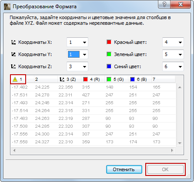Click the cell with value 165
Viewport: 194px width, 182px height.
(156, 87)
